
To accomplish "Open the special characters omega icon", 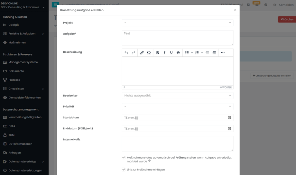I will [x=149, y=53].
